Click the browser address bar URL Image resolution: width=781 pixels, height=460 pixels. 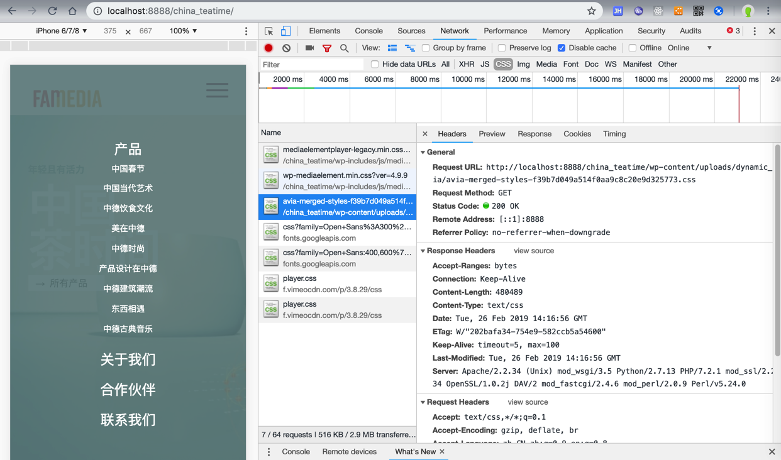170,11
